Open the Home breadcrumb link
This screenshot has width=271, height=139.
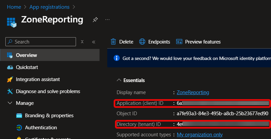(x=14, y=7)
